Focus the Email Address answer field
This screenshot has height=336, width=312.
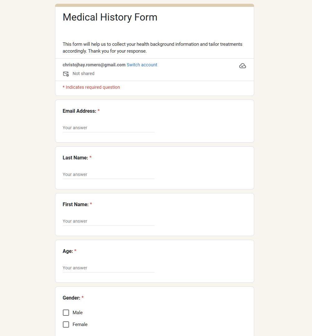(x=109, y=128)
